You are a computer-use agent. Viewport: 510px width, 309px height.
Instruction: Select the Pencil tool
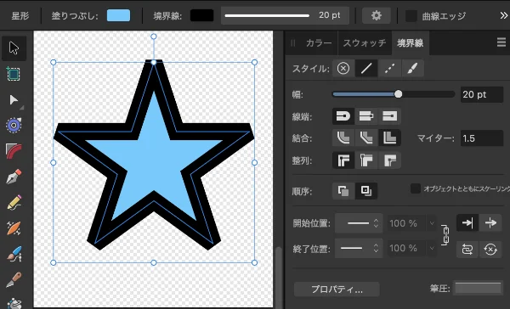(x=14, y=202)
